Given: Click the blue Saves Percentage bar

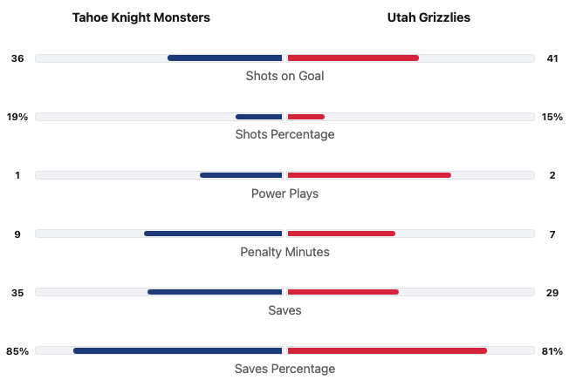Looking at the screenshot, I should (178, 350).
